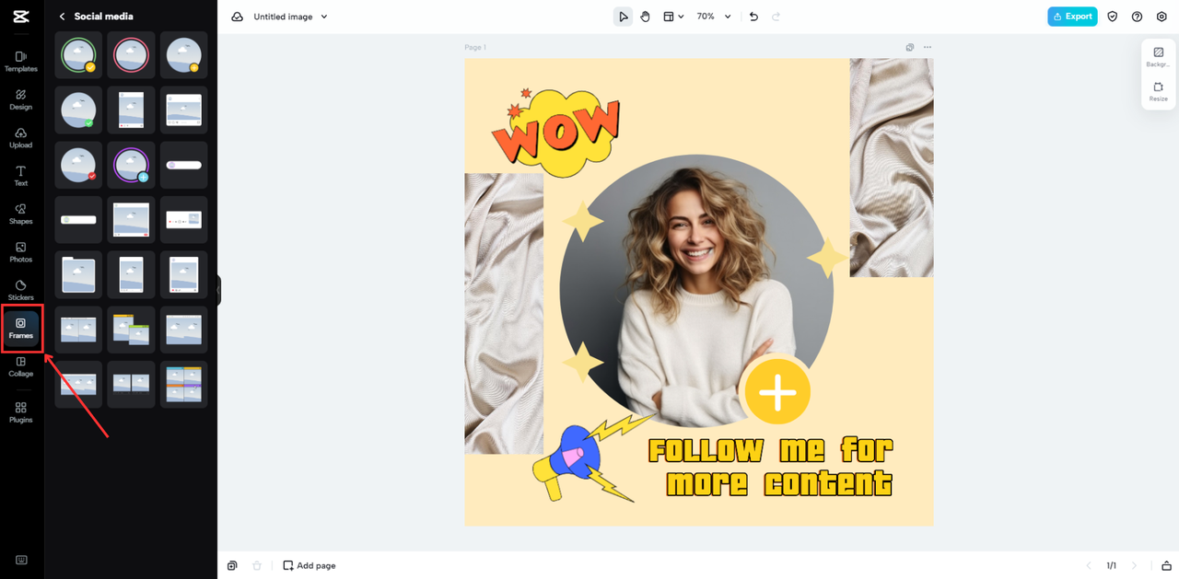
Task: Select the yellow plus circle on canvas
Action: (x=777, y=391)
